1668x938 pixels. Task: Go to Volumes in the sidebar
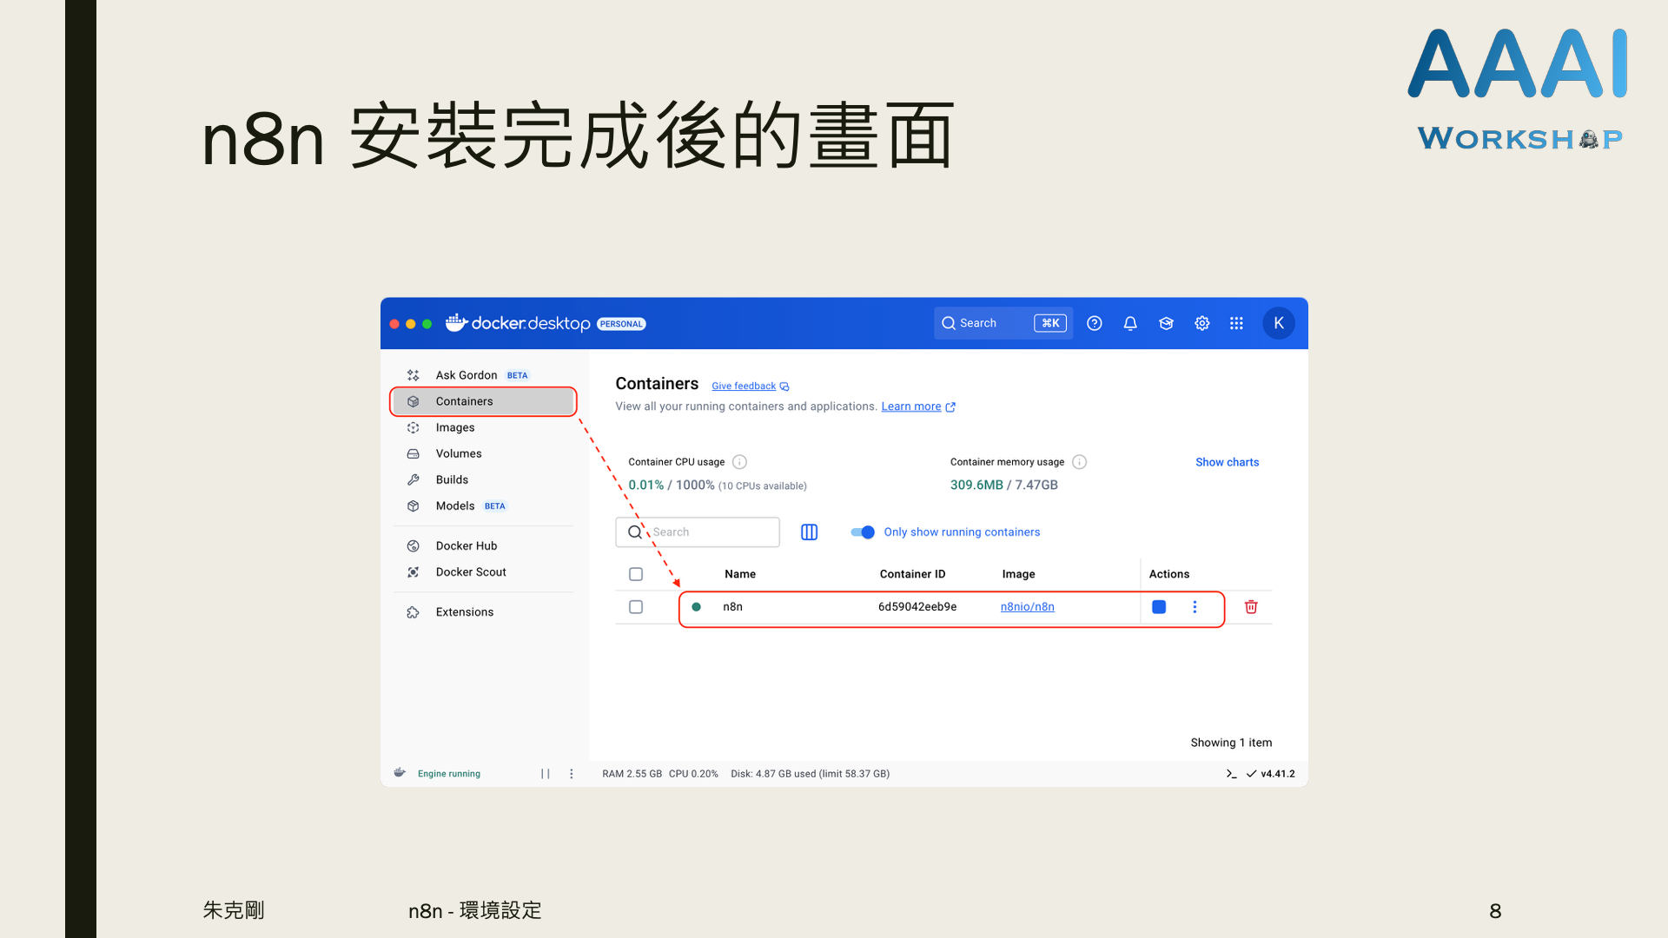[x=458, y=453]
